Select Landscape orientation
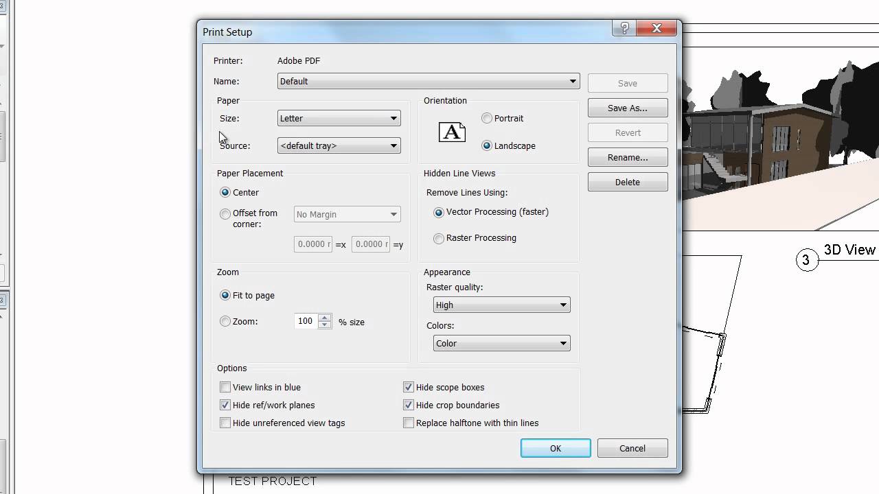The image size is (879, 494). pyautogui.click(x=508, y=145)
